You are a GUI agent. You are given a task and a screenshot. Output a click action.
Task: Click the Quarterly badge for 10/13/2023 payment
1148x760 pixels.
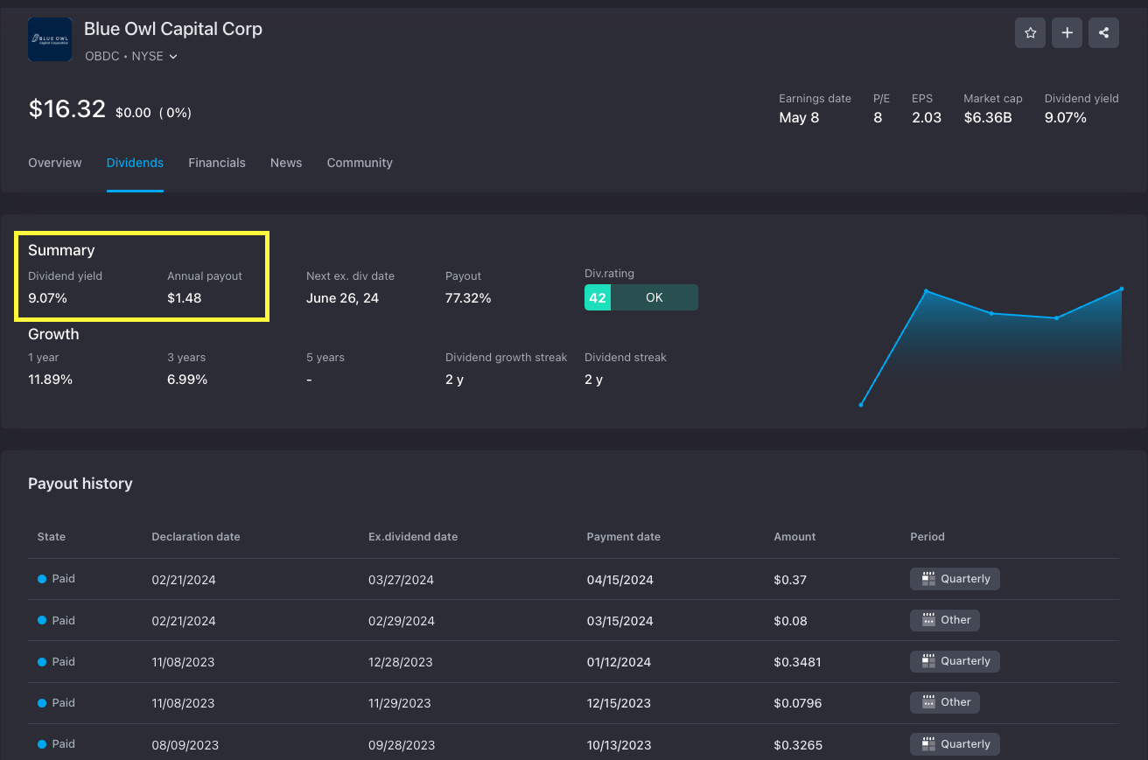tap(955, 744)
